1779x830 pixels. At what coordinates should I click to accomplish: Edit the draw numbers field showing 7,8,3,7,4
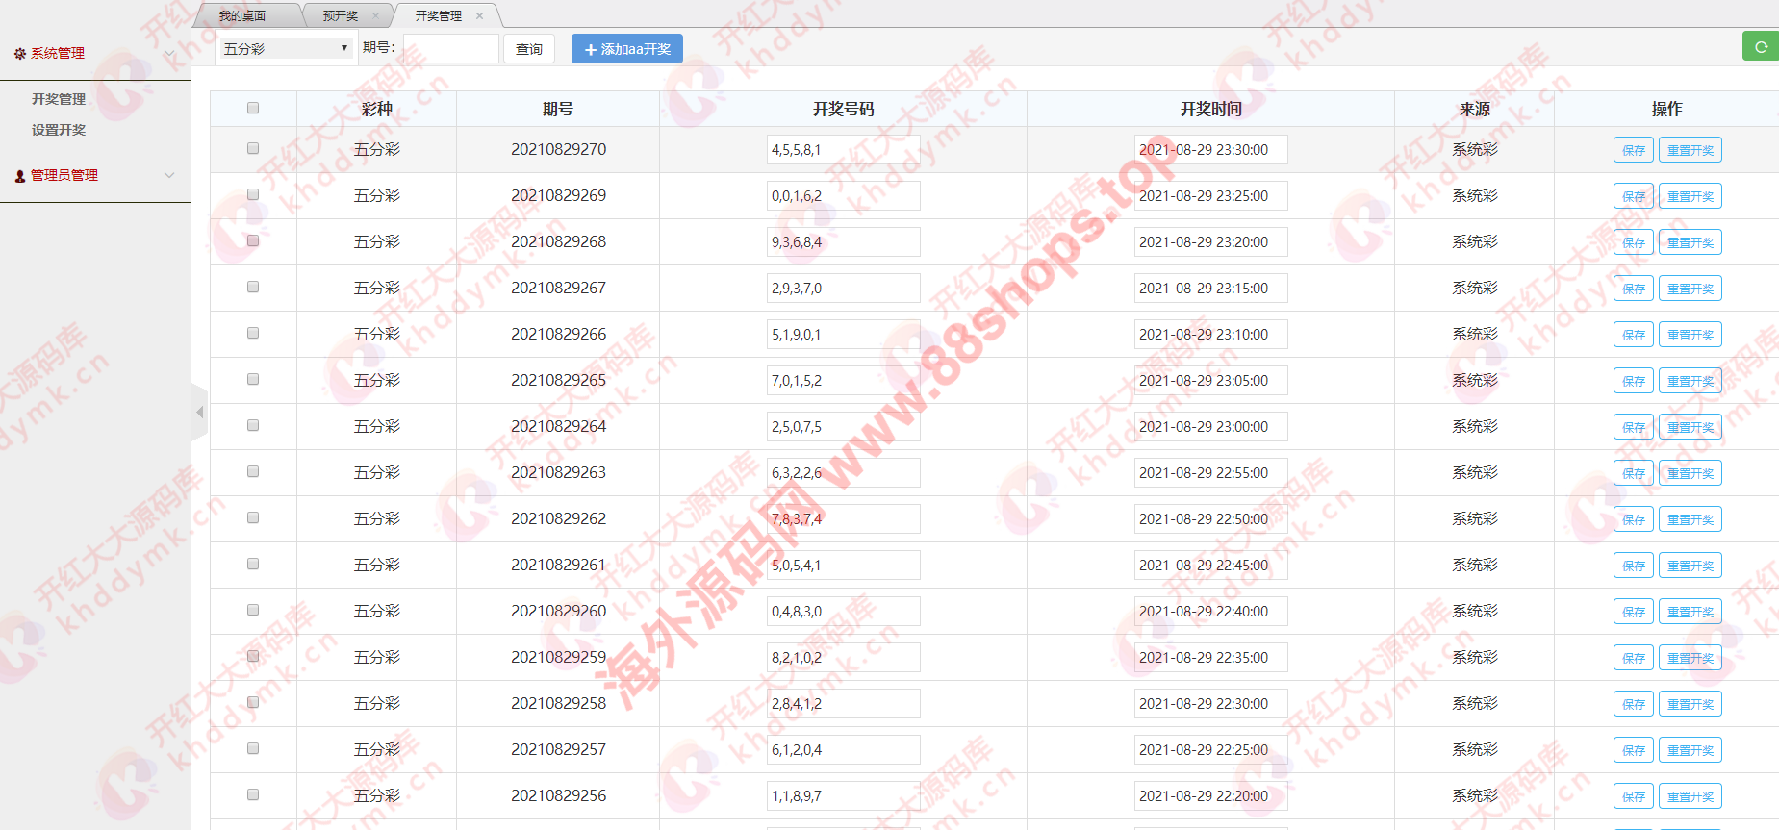pos(843,519)
